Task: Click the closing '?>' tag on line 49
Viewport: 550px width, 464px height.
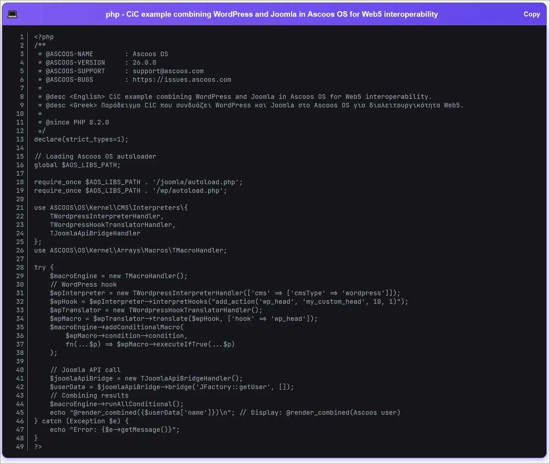Action: point(38,447)
